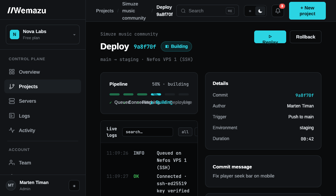Click the ⌘K shortcut badge

[230, 11]
